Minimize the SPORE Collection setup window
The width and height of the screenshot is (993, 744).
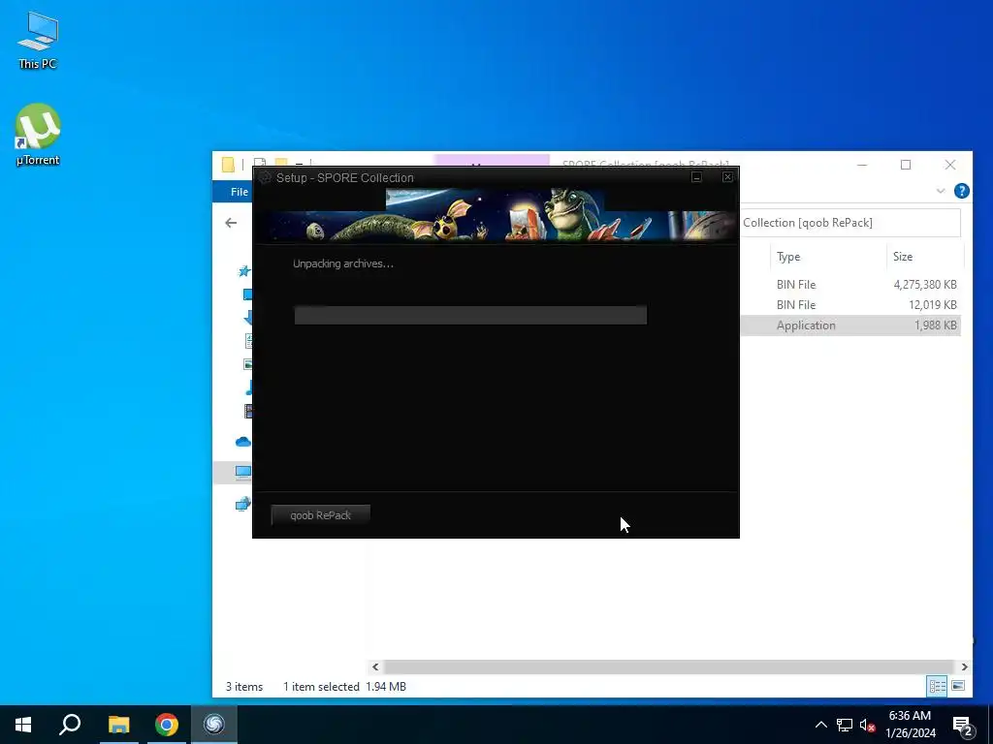point(696,177)
